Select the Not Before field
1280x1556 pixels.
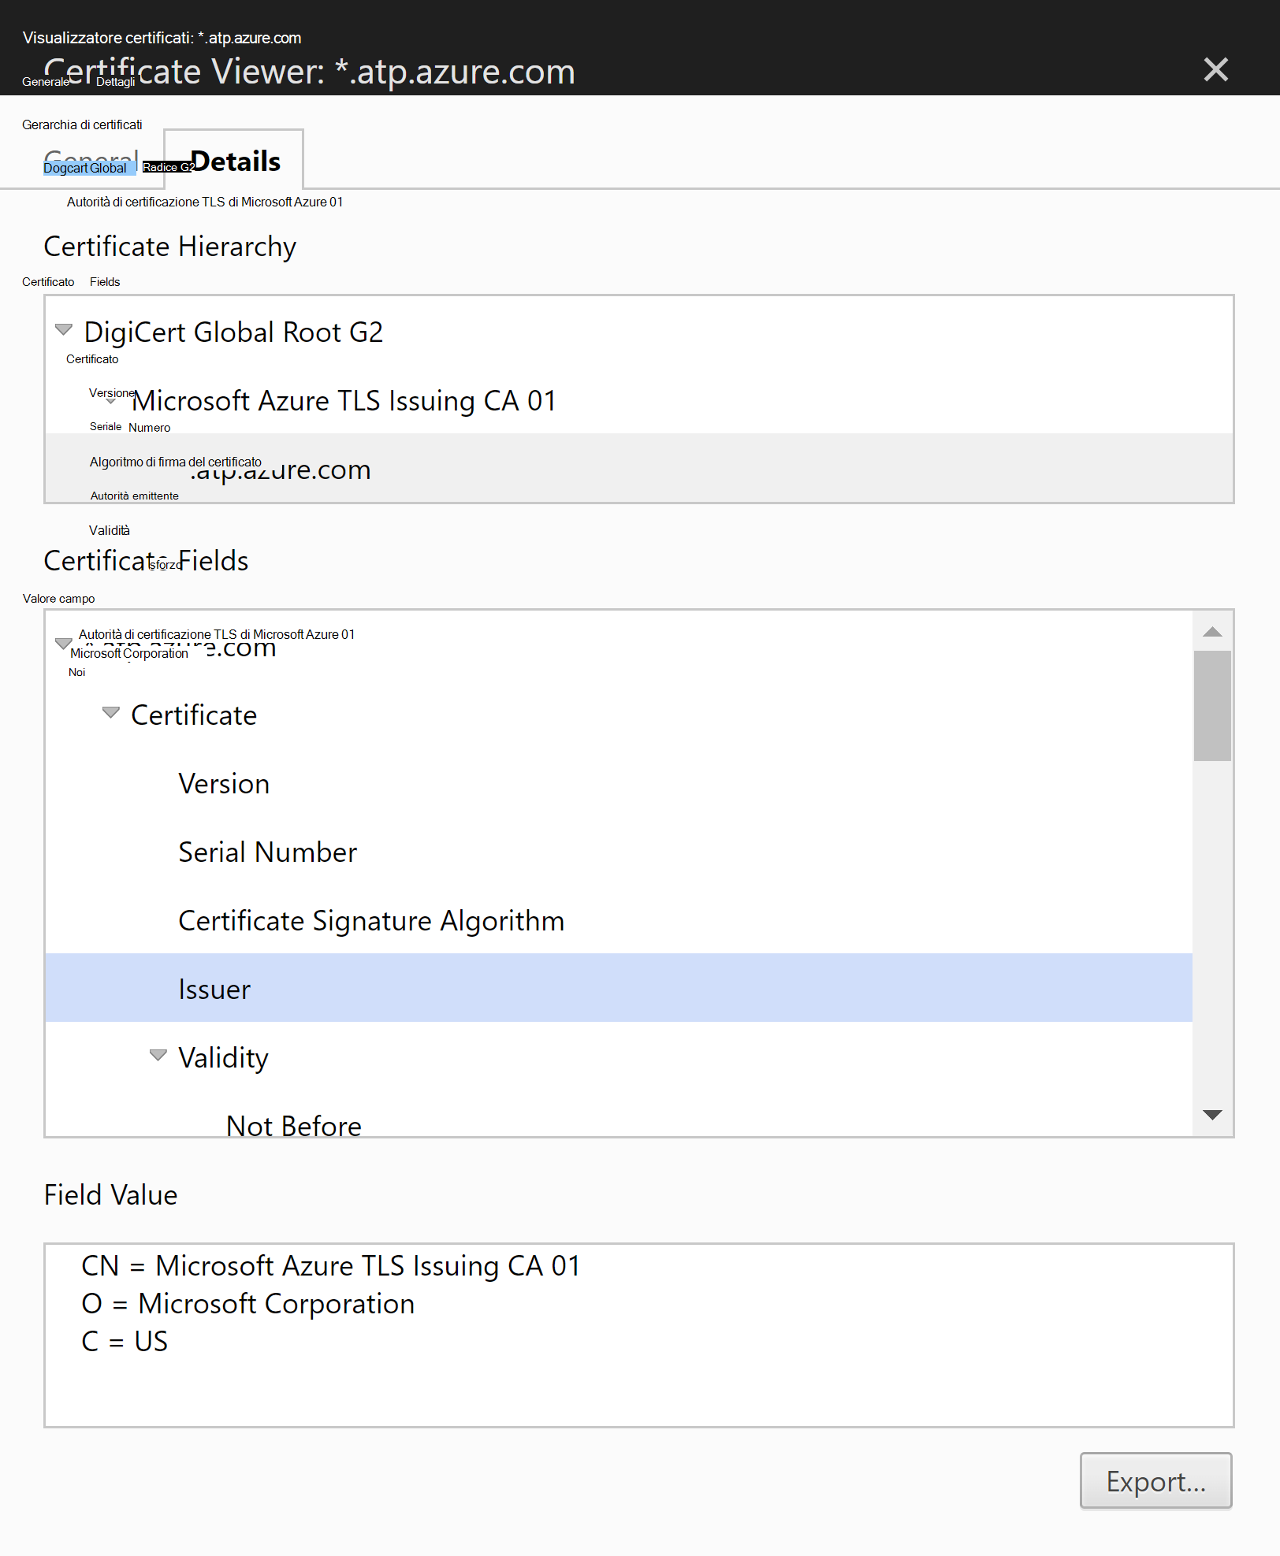(x=293, y=1125)
